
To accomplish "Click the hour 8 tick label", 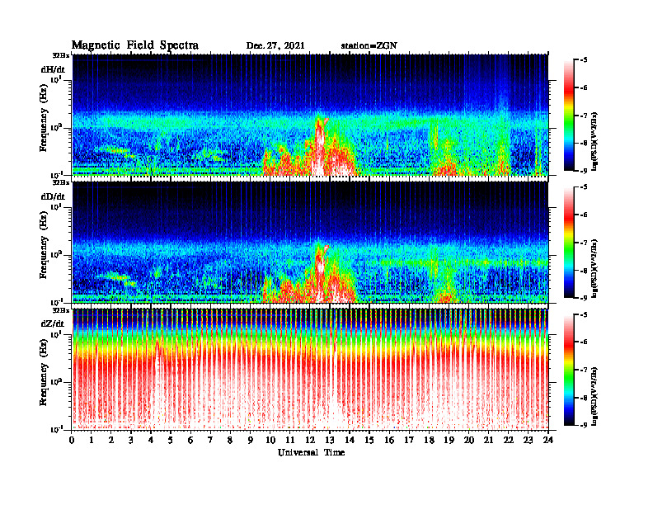I will tap(230, 440).
